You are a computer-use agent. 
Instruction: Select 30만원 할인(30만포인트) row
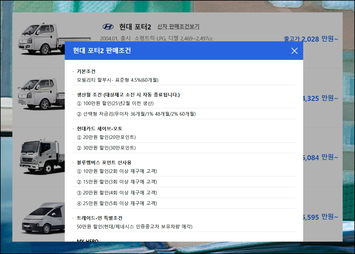click(184, 148)
